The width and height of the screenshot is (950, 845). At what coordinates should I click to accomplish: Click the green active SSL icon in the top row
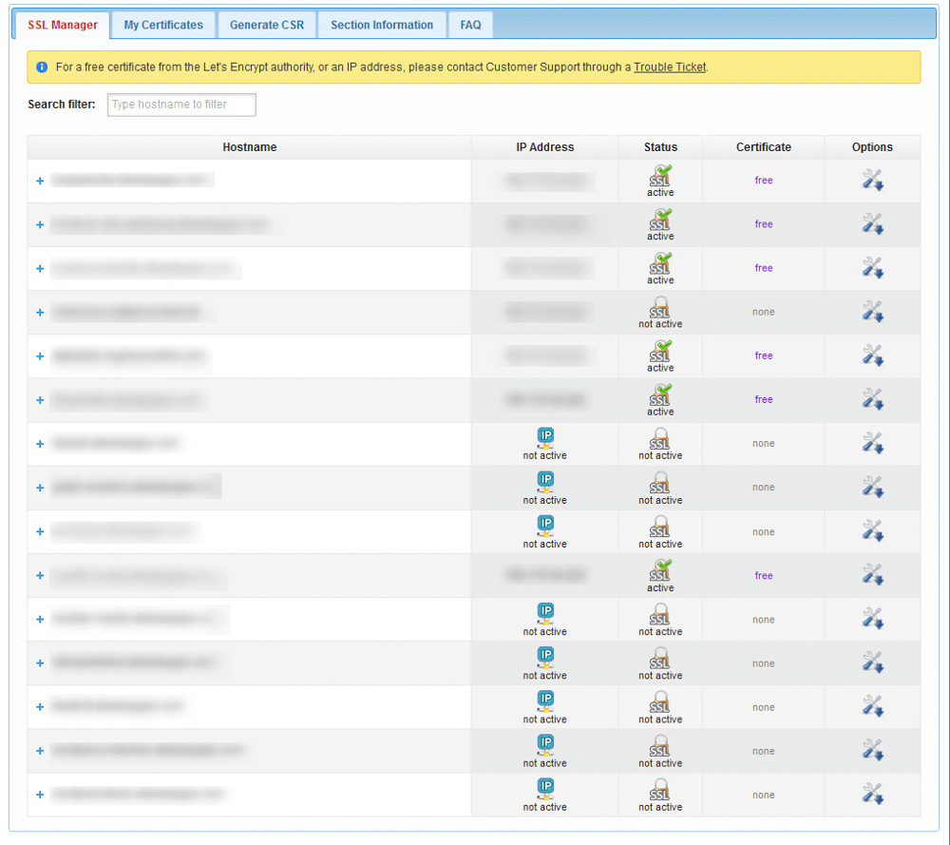point(659,174)
